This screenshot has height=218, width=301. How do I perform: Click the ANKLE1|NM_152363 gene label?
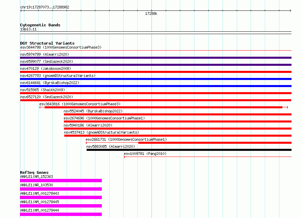click(x=37, y=176)
